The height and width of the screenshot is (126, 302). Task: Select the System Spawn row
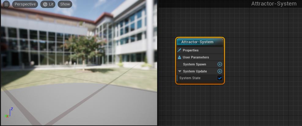point(194,64)
